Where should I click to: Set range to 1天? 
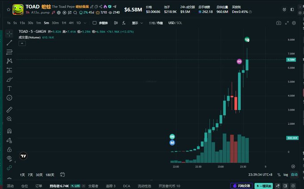22,175
